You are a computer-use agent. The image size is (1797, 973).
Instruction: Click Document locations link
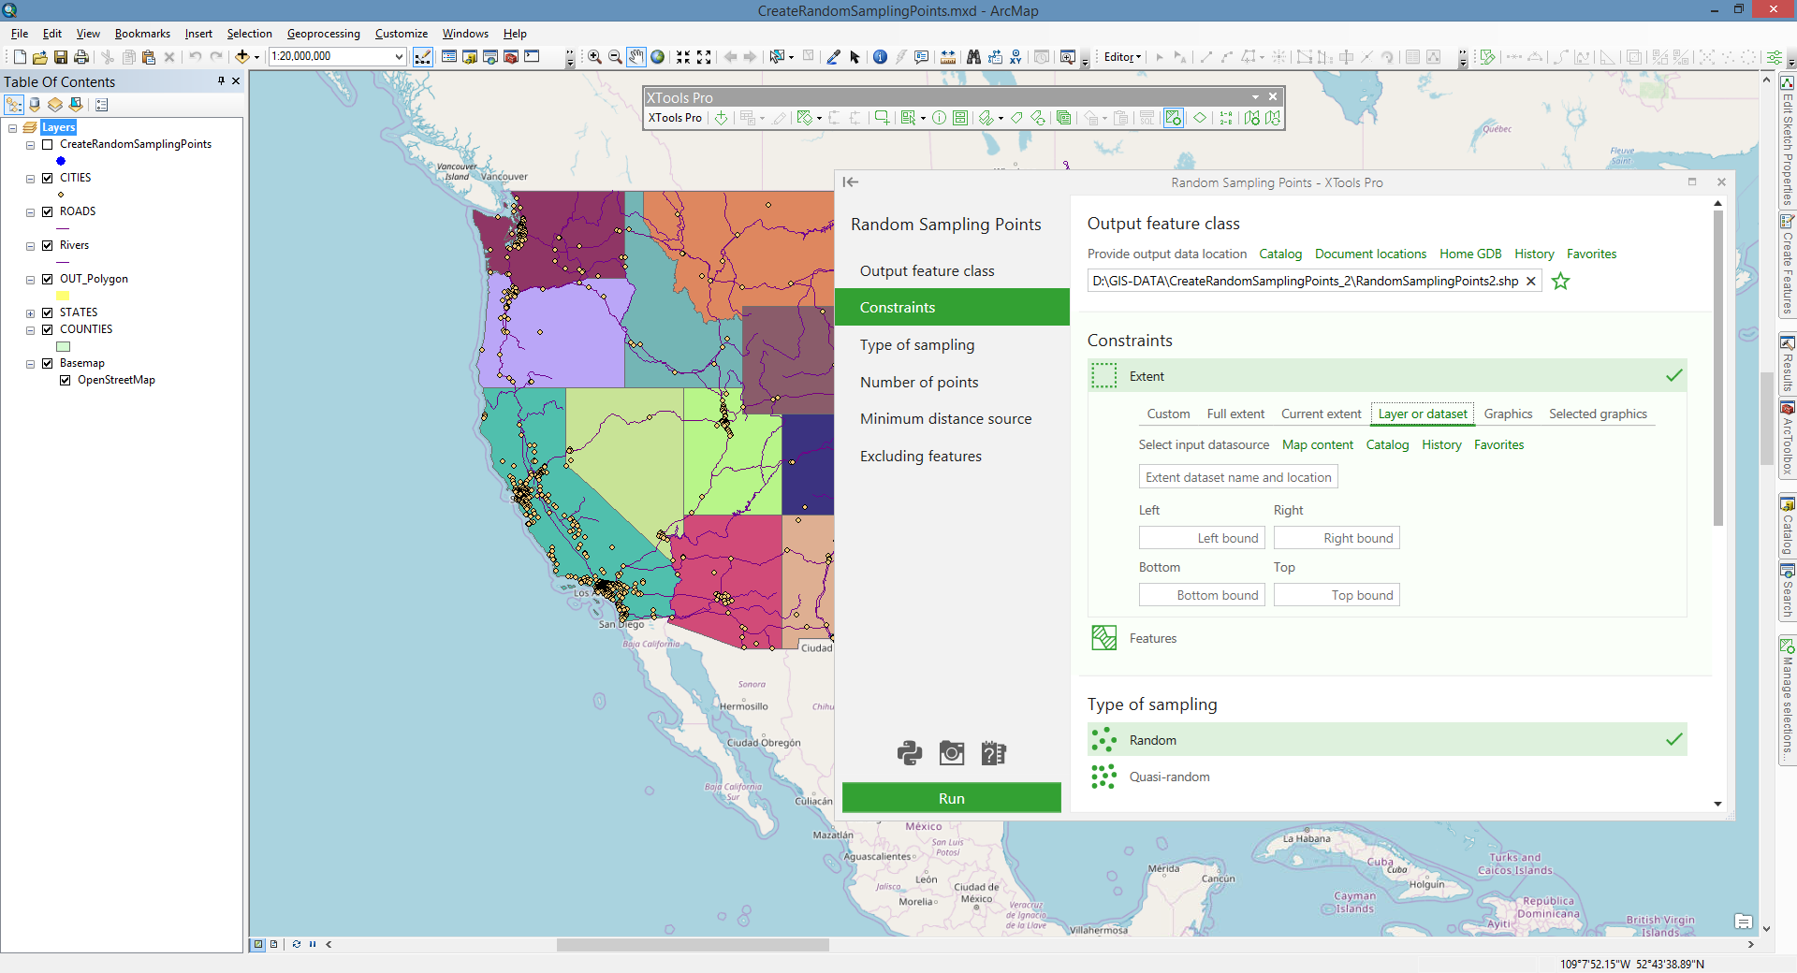point(1370,254)
